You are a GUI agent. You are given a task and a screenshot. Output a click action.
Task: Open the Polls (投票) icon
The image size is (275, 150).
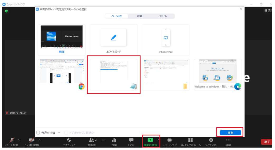coord(114,140)
